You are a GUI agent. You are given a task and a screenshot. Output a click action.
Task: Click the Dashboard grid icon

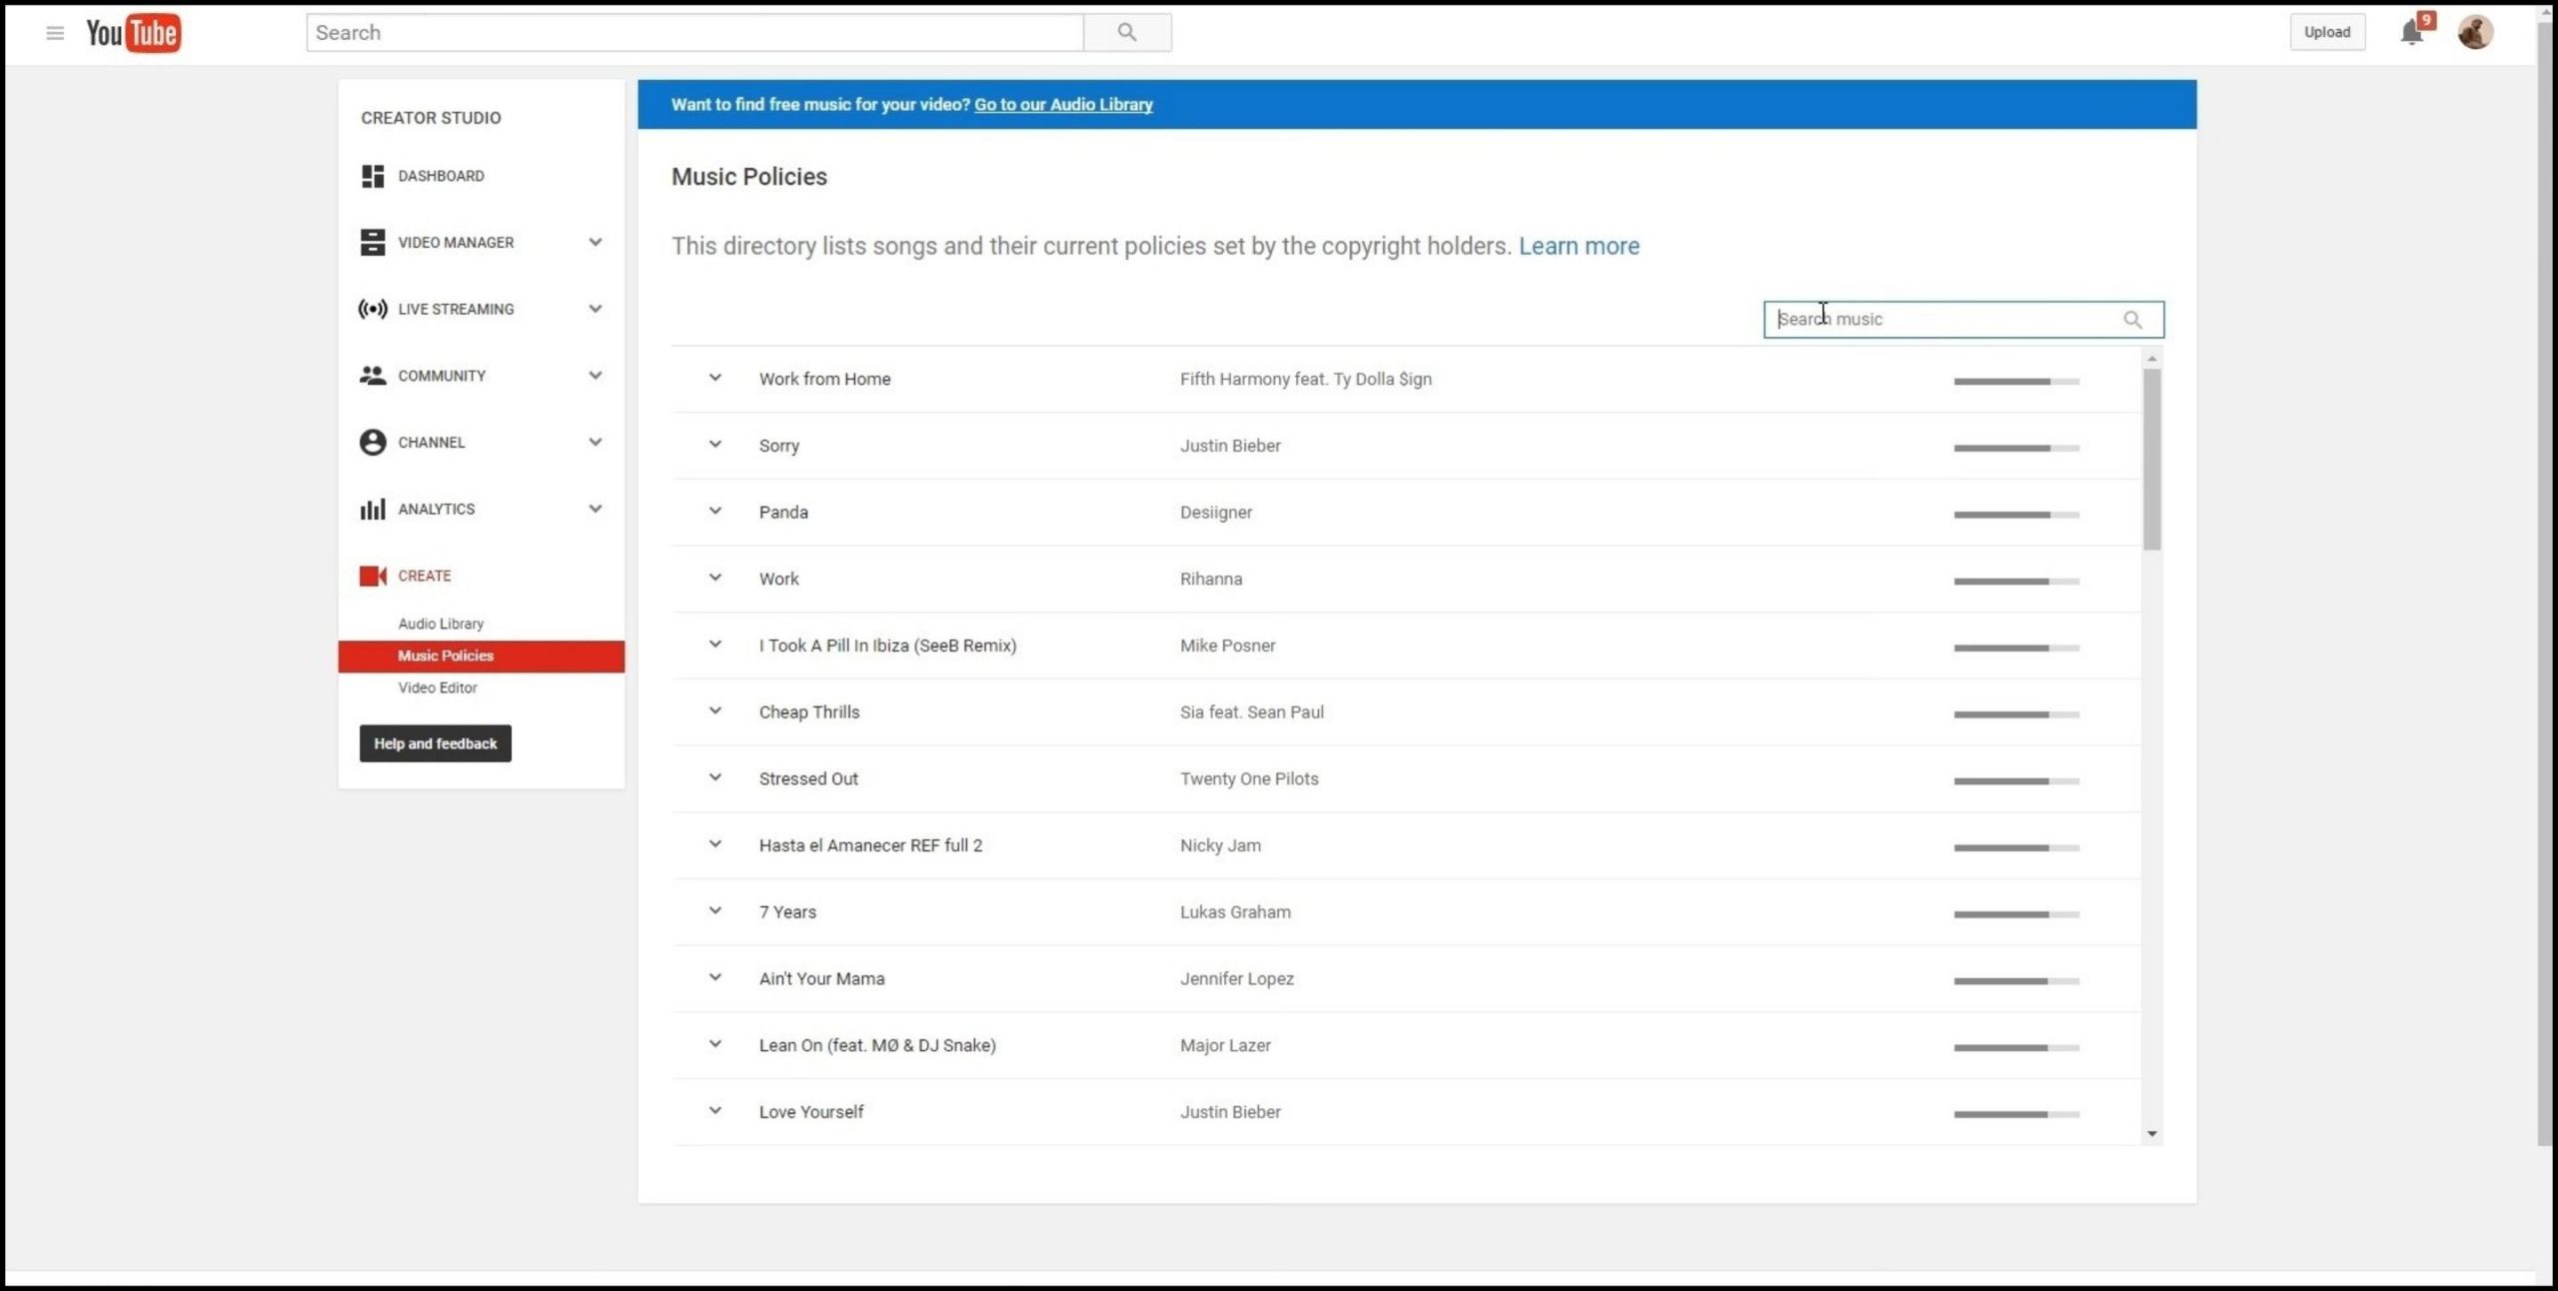(x=372, y=176)
